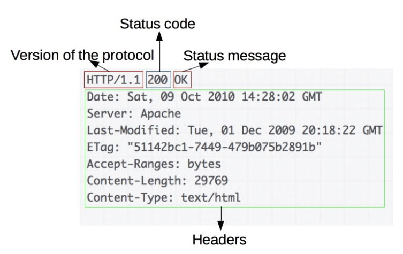The image size is (403, 254).
Task: Select the "Content-Type: text/html" line
Action: (x=163, y=197)
